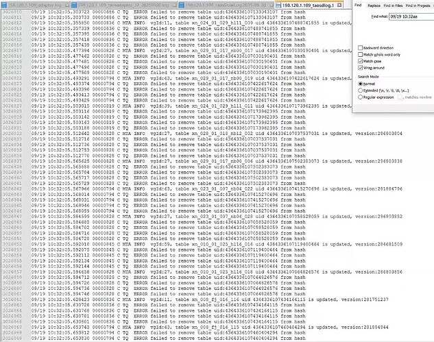Choose the Extended search mode
434x342 pixels.
pyautogui.click(x=361, y=90)
